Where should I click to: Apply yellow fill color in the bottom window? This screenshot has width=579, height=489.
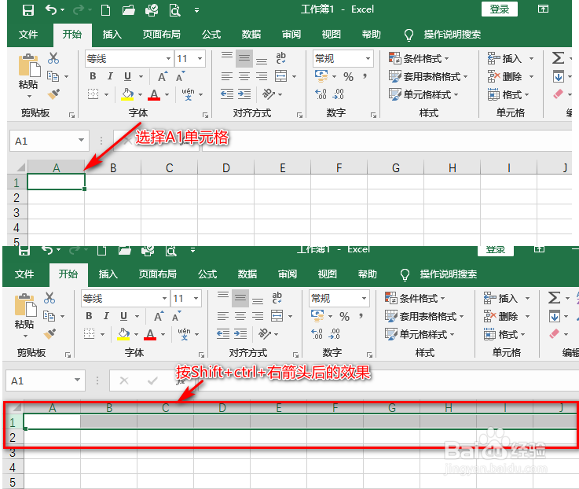pos(123,334)
